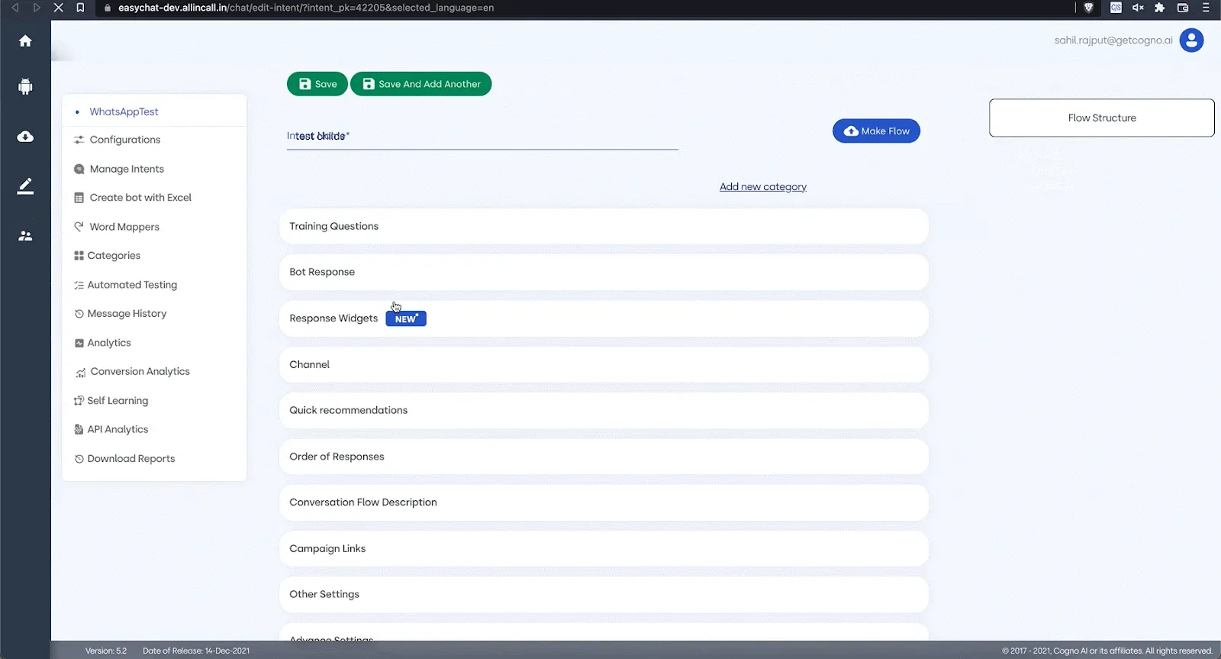The width and height of the screenshot is (1221, 659).
Task: Open Manage Intents in the sidebar
Action: coord(127,169)
